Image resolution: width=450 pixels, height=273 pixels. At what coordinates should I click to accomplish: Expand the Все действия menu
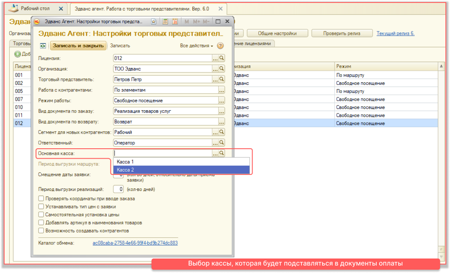click(x=197, y=46)
